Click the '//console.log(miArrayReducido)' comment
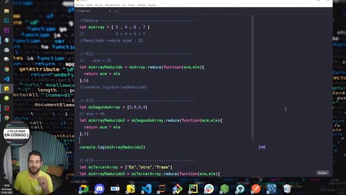The width and height of the screenshot is (346, 195). [114, 87]
